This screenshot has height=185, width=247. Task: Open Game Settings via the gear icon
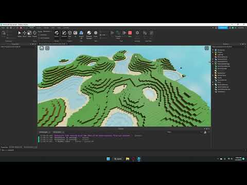(x=137, y=33)
